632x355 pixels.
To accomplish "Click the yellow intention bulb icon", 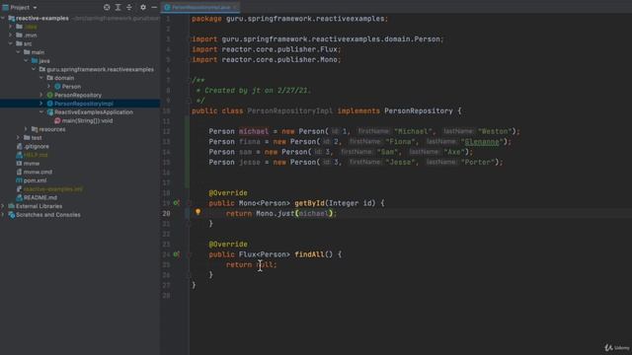I will pos(197,212).
